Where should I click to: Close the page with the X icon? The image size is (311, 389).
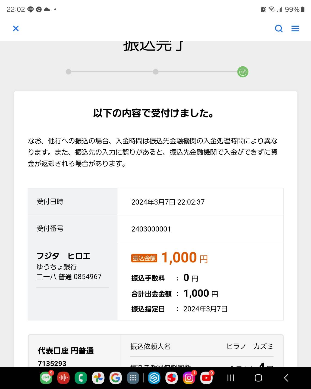[16, 28]
